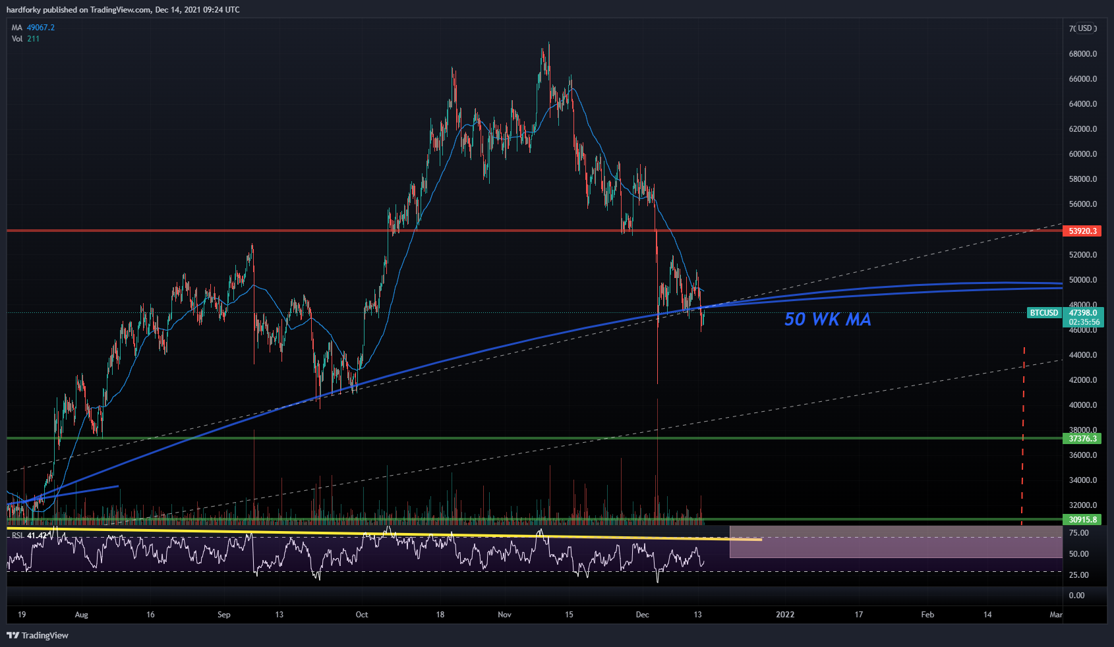Screen dimensions: 1114x647
Task: Click the 64000.0 price axis label
Action: (1083, 104)
